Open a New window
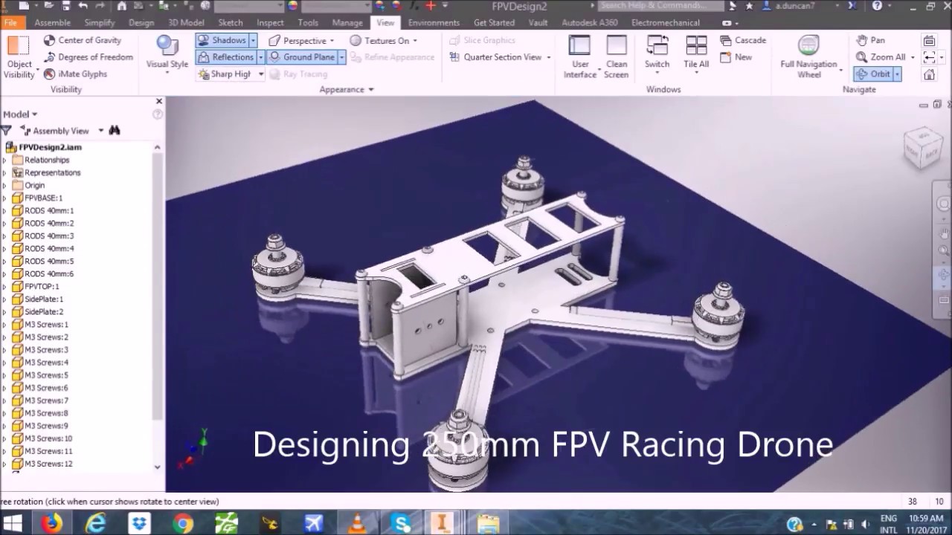Screen dimensions: 952x535 [736, 57]
